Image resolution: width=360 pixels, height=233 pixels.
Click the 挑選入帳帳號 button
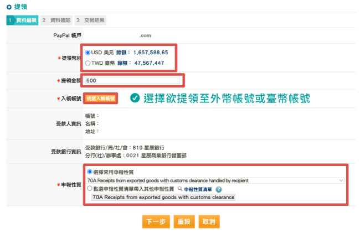click(101, 98)
